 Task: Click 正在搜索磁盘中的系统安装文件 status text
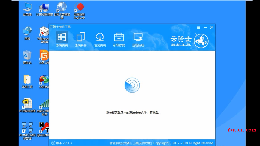coord(132,112)
